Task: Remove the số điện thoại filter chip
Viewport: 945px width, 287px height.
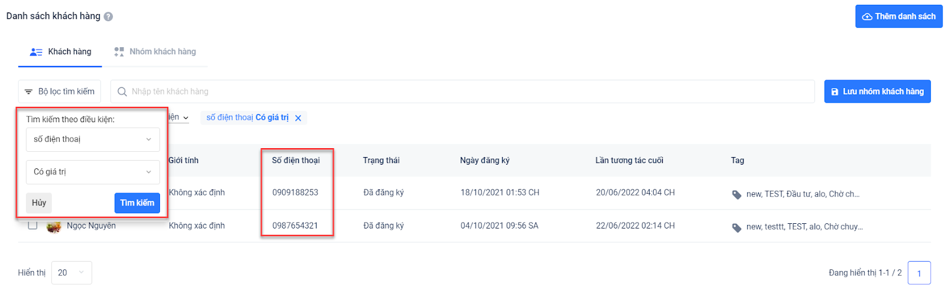Action: 298,118
